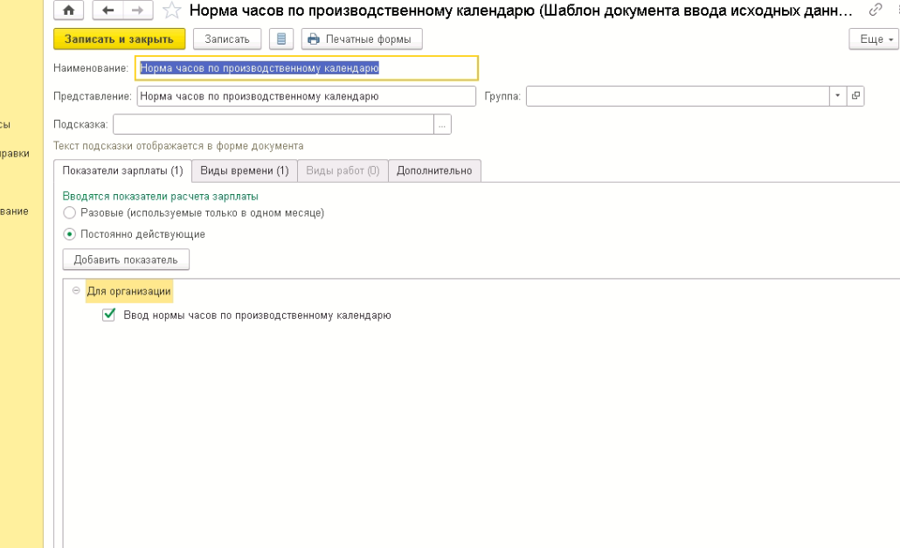The width and height of the screenshot is (900, 548).
Task: Open Печатные формы button
Action: [x=362, y=39]
